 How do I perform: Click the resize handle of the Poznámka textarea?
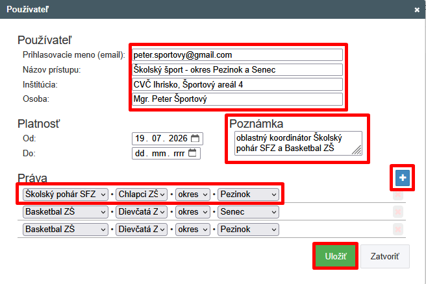[357, 150]
